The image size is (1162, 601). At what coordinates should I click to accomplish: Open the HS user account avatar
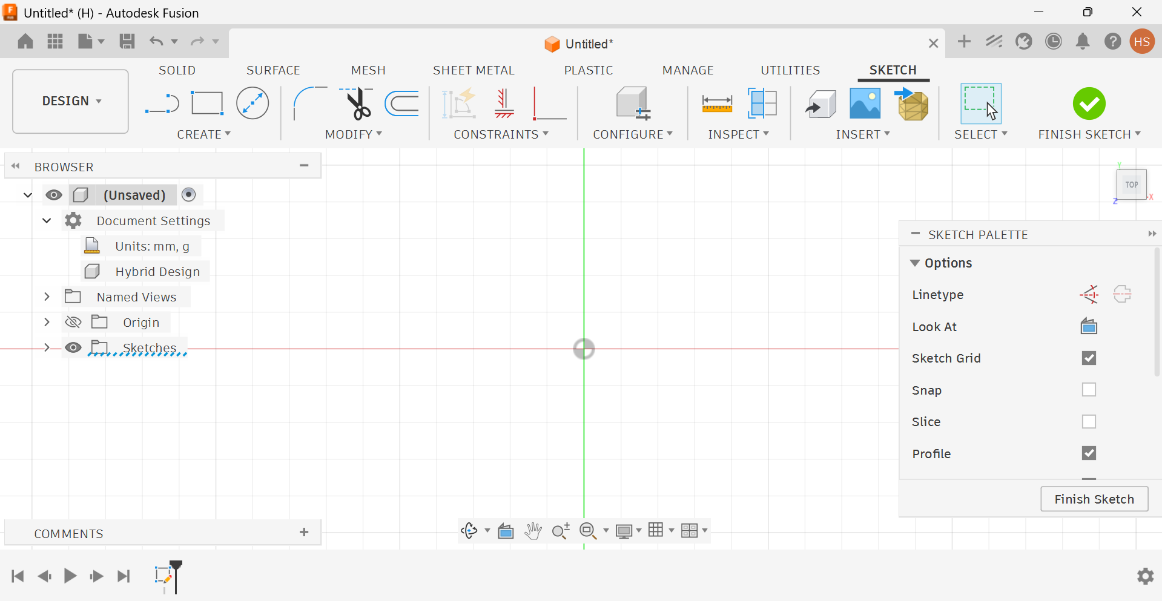click(1142, 41)
